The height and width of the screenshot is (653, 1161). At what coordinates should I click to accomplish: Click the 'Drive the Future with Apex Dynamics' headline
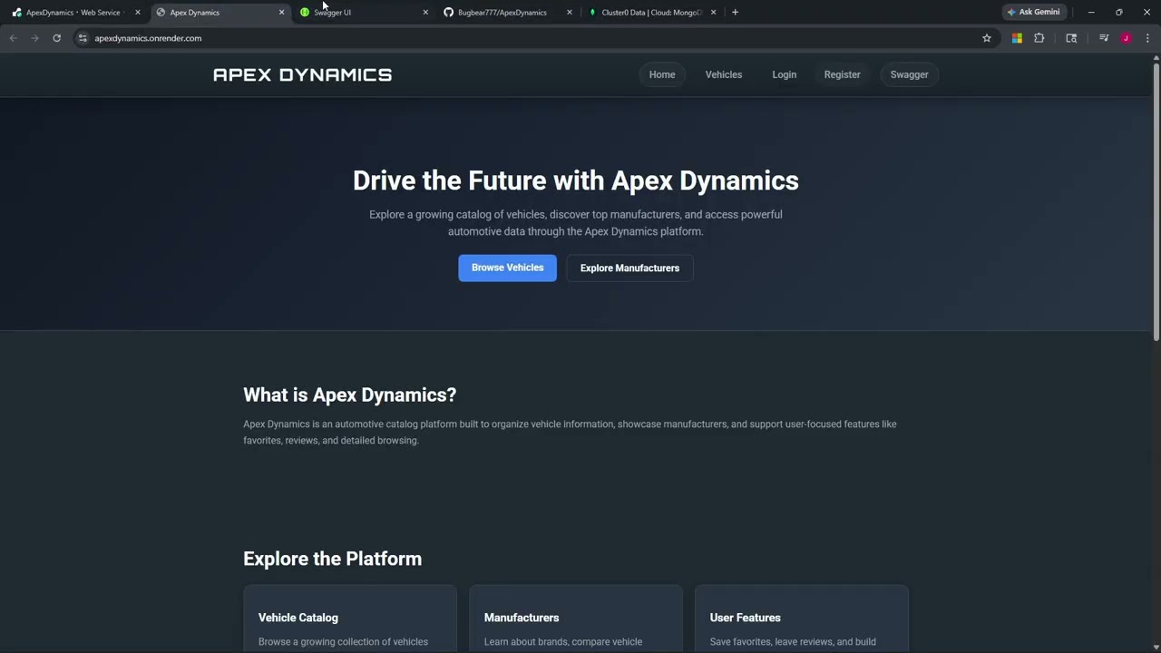click(576, 180)
